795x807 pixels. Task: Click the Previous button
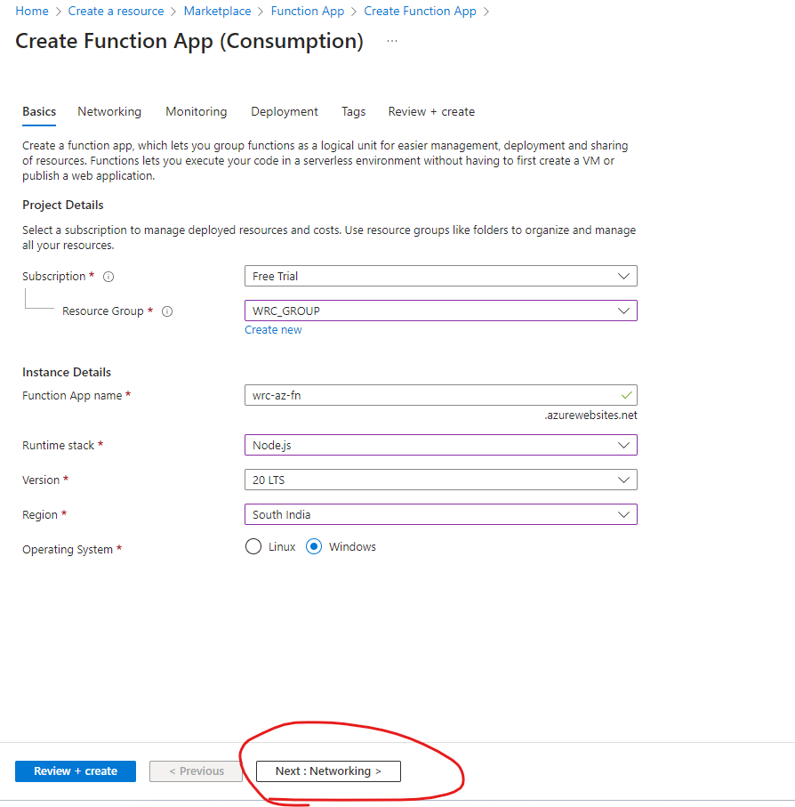tap(196, 771)
